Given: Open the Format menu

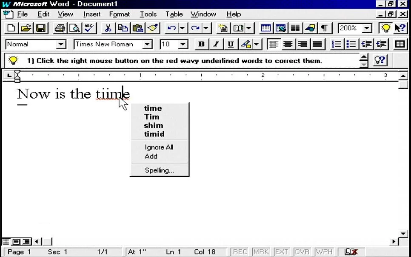Looking at the screenshot, I should point(119,14).
